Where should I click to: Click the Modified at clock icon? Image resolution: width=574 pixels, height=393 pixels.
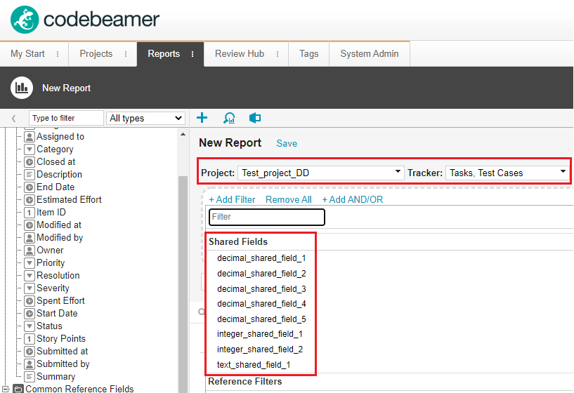click(x=30, y=225)
